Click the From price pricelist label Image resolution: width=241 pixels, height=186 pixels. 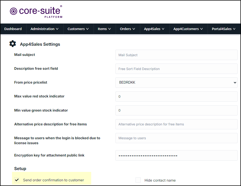pyautogui.click(x=30, y=83)
